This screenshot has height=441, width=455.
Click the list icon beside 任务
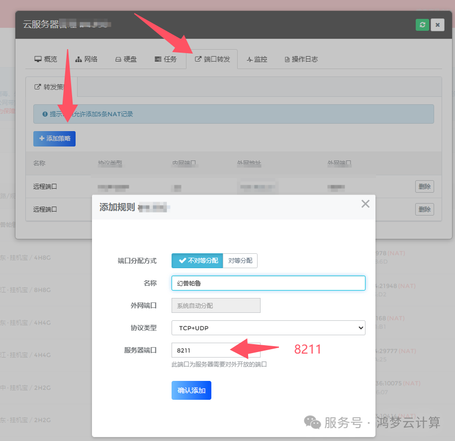tap(158, 59)
